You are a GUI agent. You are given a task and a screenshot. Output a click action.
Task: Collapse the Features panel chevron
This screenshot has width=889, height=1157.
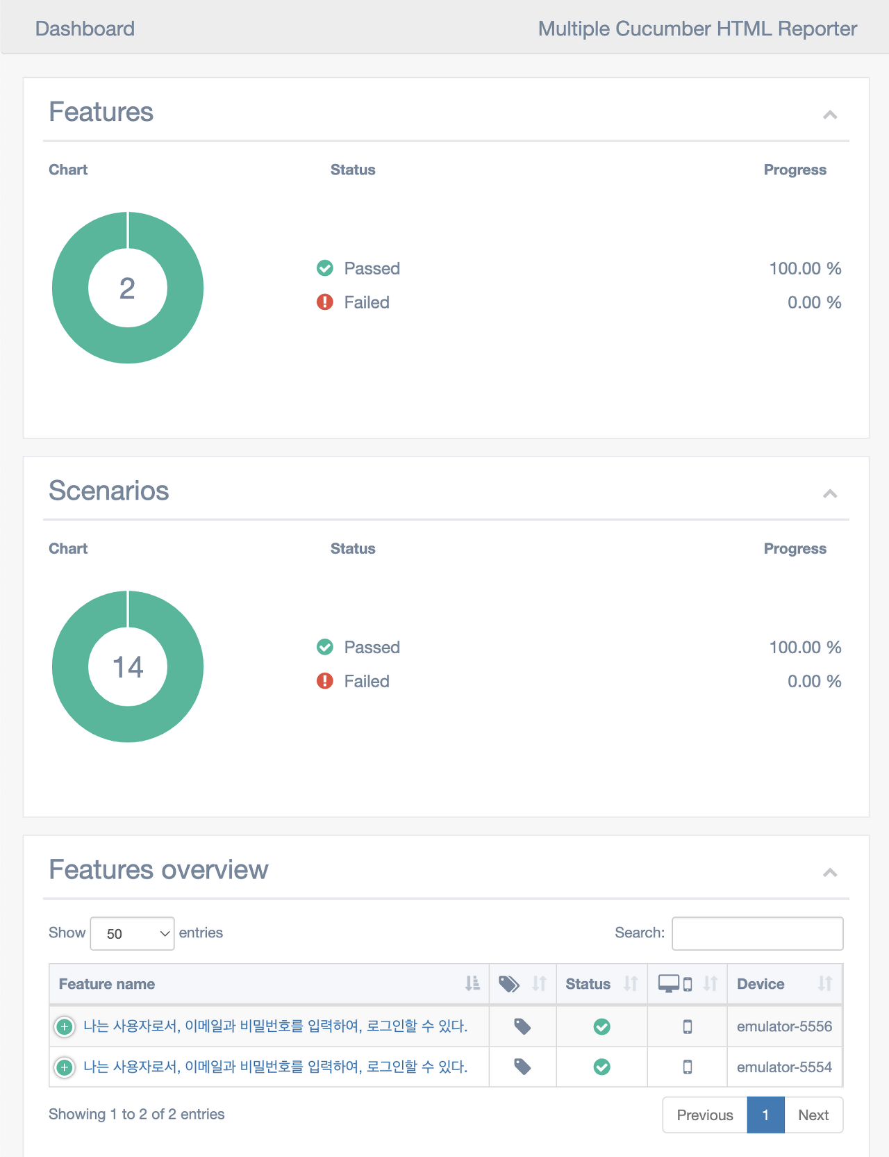point(830,115)
